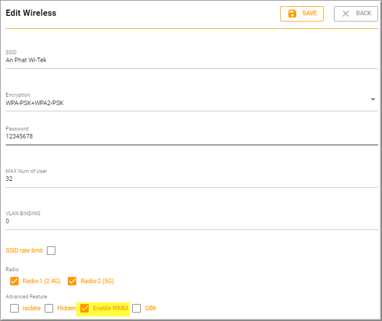Disable the Enable WMM checkbox
The height and width of the screenshot is (321, 382).
85,308
